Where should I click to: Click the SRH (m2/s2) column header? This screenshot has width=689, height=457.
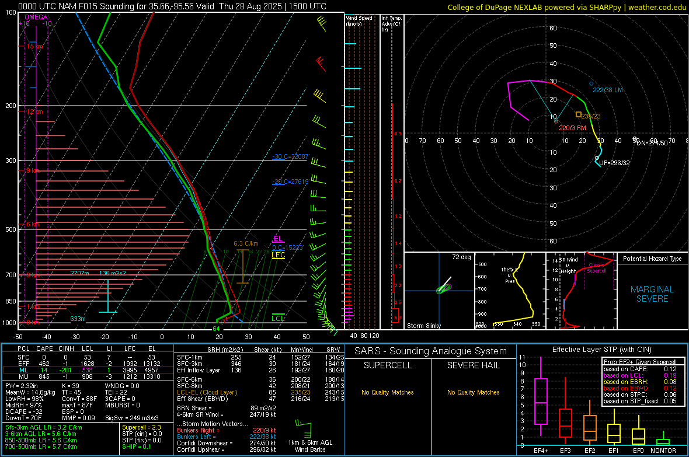pos(226,350)
